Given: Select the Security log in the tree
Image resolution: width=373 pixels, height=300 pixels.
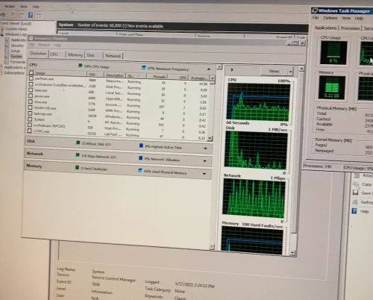Looking at the screenshot, I should pos(17,46).
